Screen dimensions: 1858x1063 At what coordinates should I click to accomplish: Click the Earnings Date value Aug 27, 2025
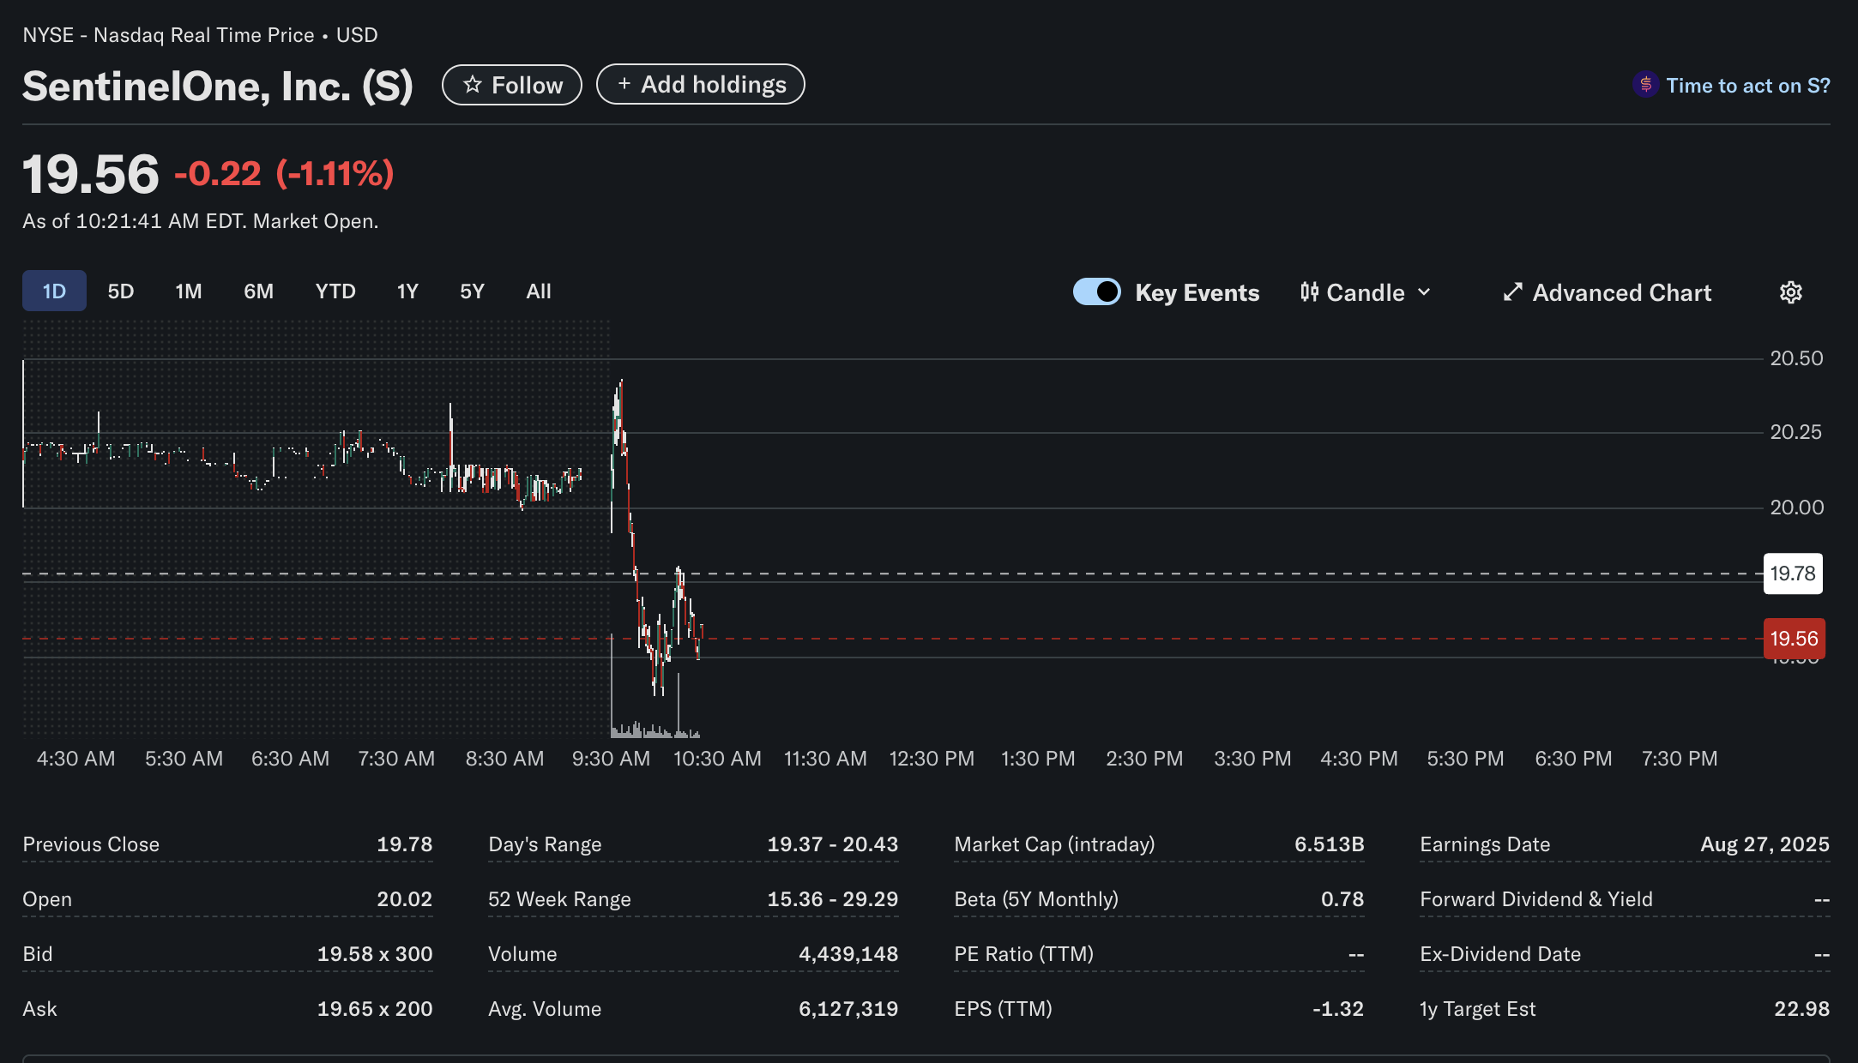1764,844
